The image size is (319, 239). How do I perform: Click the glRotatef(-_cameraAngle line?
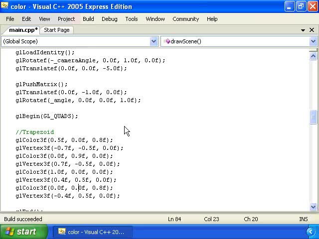point(90,60)
